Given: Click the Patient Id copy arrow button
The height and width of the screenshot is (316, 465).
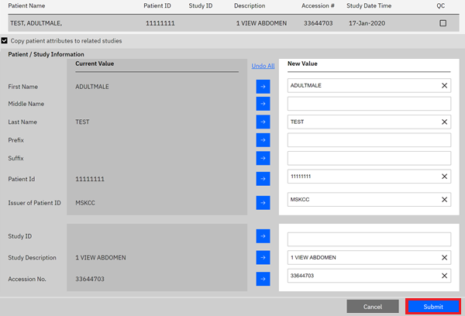Looking at the screenshot, I should tap(263, 179).
